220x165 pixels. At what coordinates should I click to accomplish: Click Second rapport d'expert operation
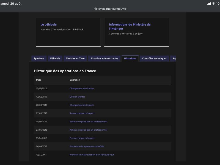click(x=82, y=113)
